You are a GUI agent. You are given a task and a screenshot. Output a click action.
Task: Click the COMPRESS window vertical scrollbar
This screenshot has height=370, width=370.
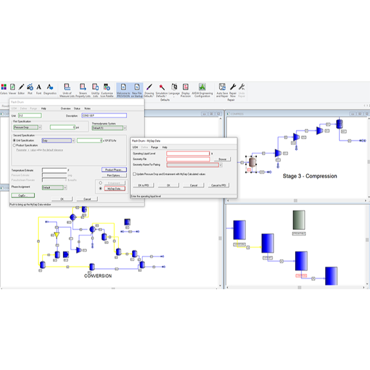pyautogui.click(x=368, y=162)
